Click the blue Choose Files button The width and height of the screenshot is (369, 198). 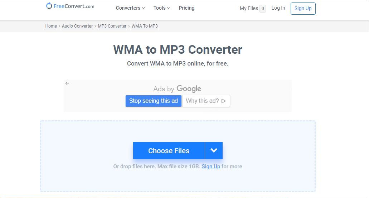coord(169,151)
